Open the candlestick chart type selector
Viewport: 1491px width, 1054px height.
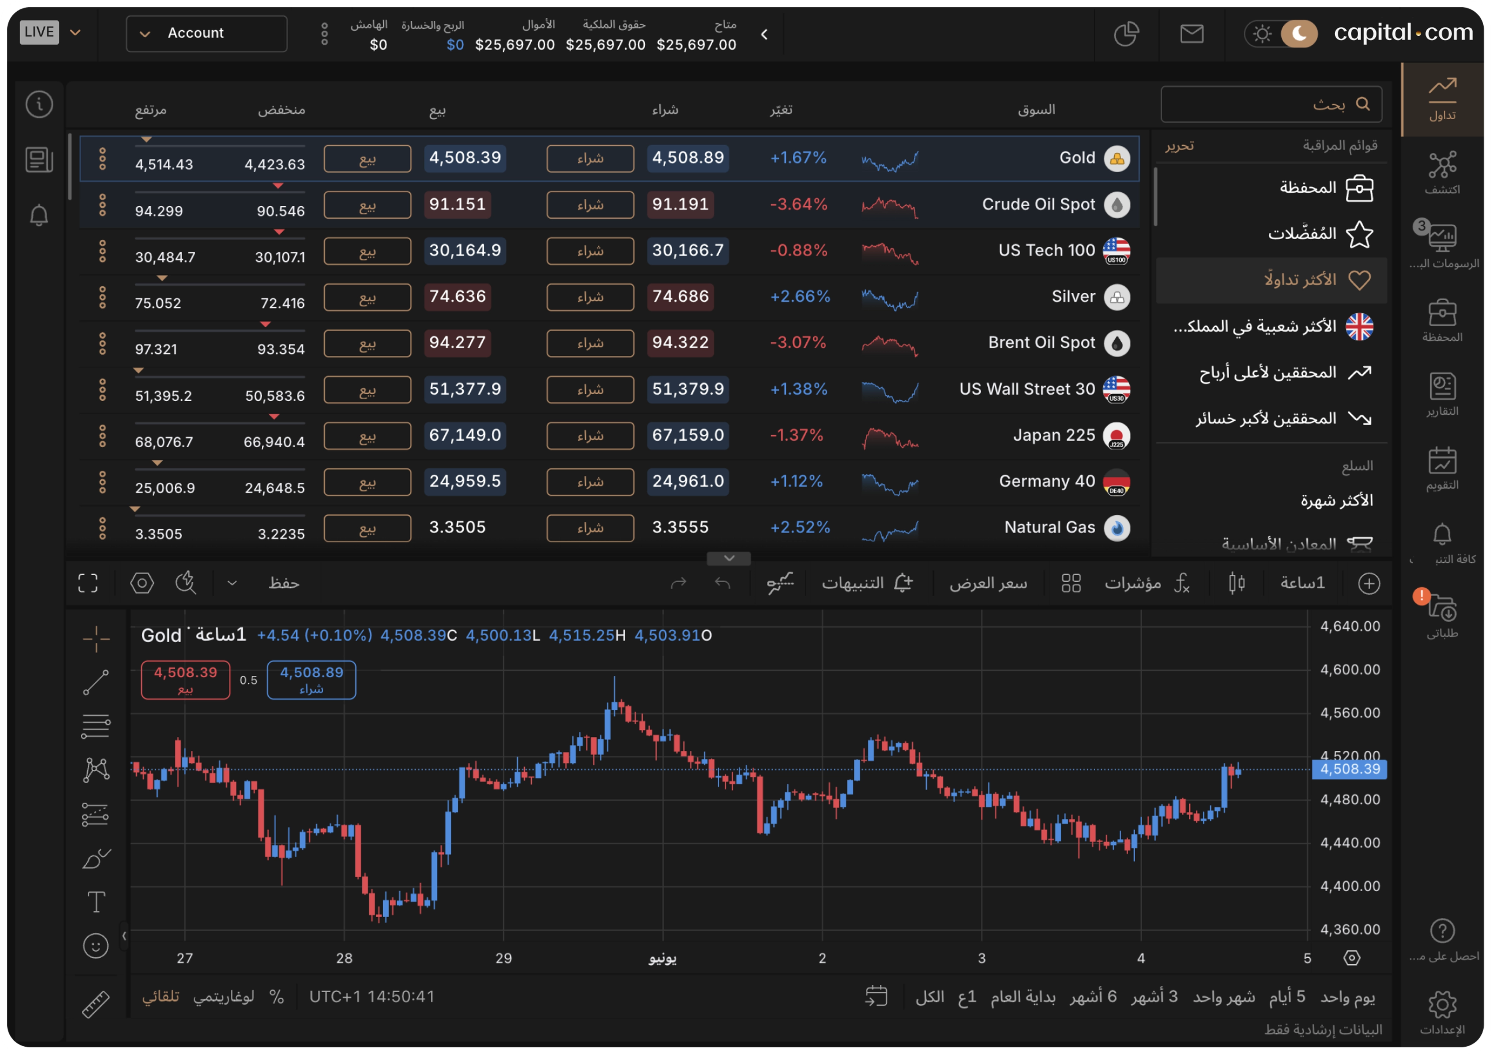pyautogui.click(x=1237, y=583)
